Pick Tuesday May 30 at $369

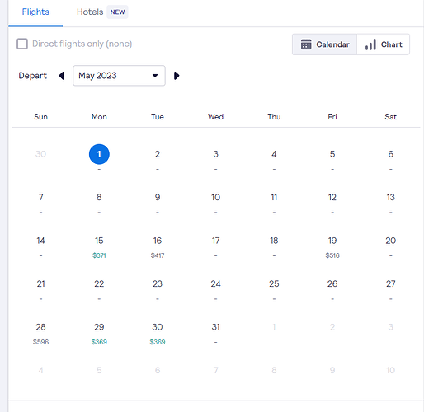158,334
